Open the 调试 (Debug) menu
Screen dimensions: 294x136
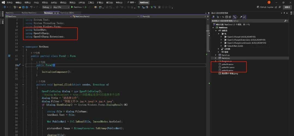63,2
